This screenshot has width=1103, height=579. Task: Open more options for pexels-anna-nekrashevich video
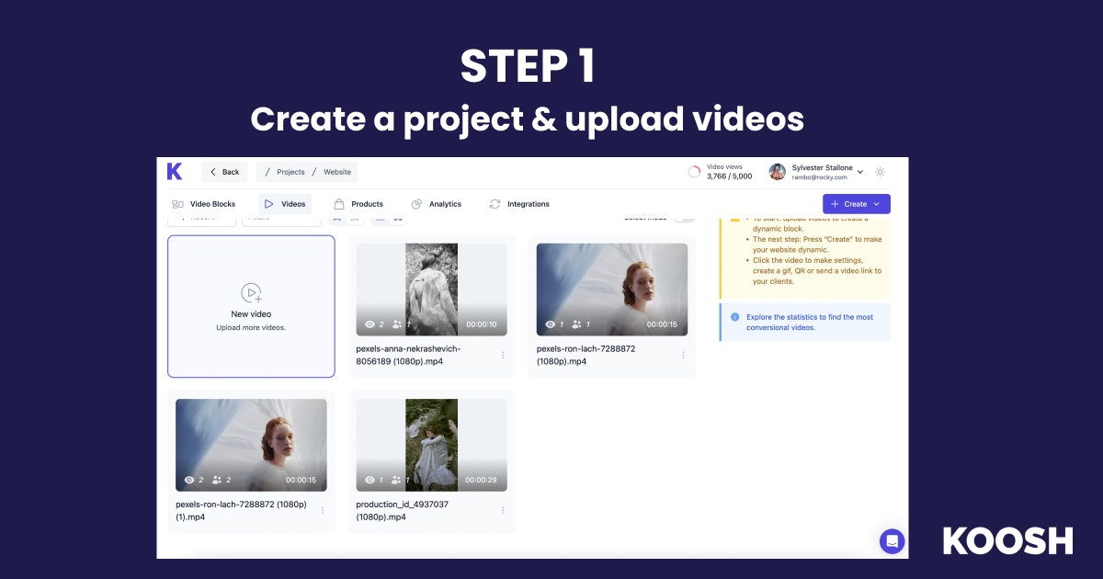(x=503, y=355)
